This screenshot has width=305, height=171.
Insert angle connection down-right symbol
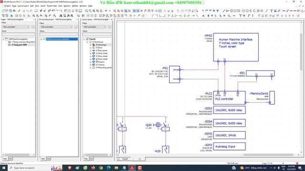click(x=153, y=16)
